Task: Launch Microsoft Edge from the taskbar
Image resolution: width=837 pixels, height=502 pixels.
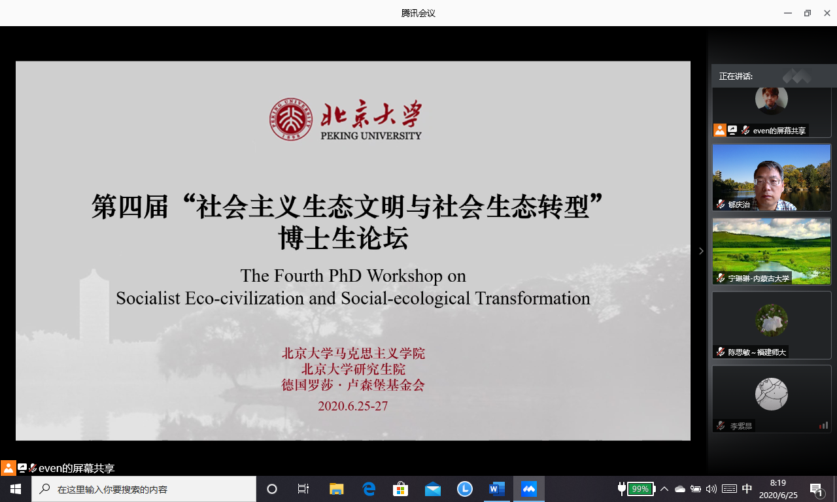Action: tap(369, 489)
